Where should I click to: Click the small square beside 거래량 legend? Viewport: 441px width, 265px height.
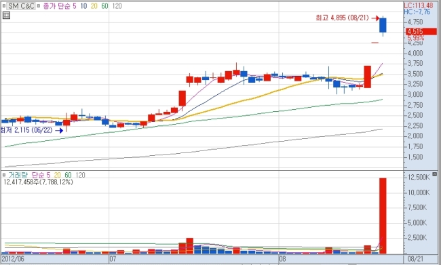click(3, 175)
